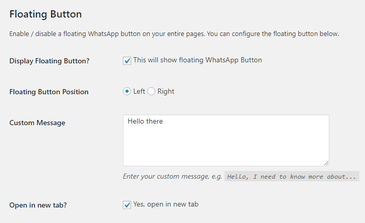Click 'This will show floating WhatsApp Button' label
The image size is (365, 223).
coord(197,60)
